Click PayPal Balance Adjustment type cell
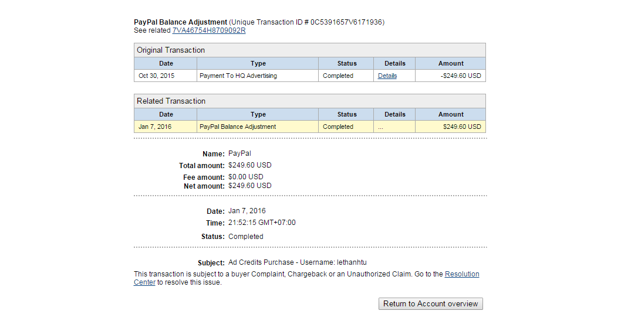 point(258,127)
